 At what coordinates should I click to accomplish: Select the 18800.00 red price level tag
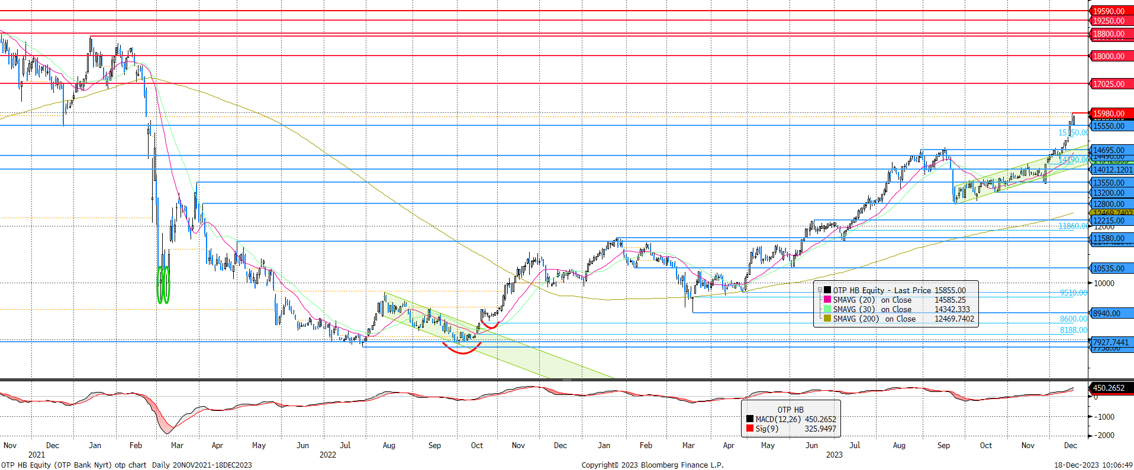(1112, 34)
